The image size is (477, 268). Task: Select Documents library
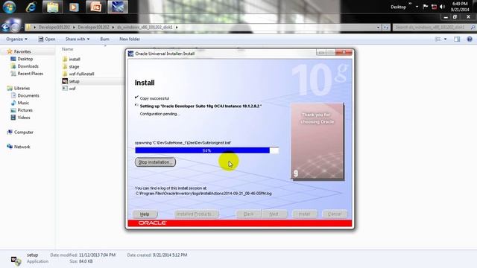click(x=28, y=95)
